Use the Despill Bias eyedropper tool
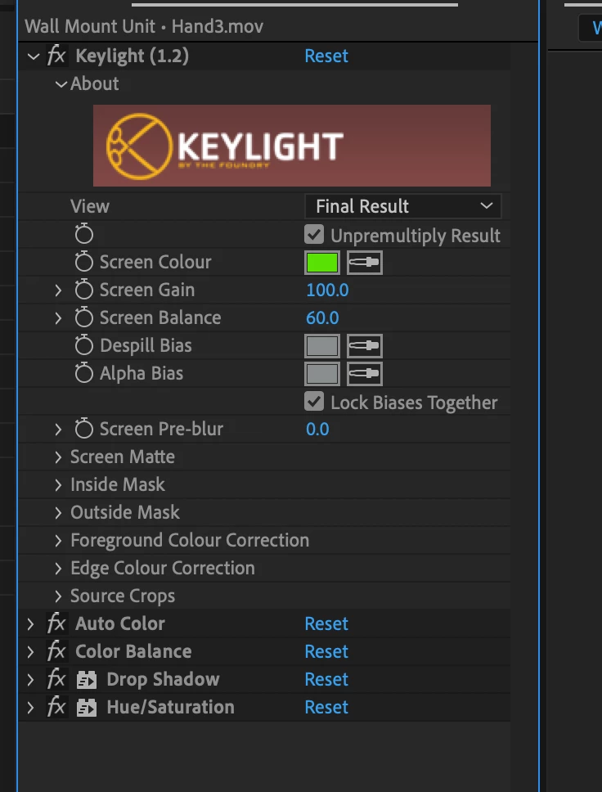The width and height of the screenshot is (602, 792). click(x=365, y=346)
